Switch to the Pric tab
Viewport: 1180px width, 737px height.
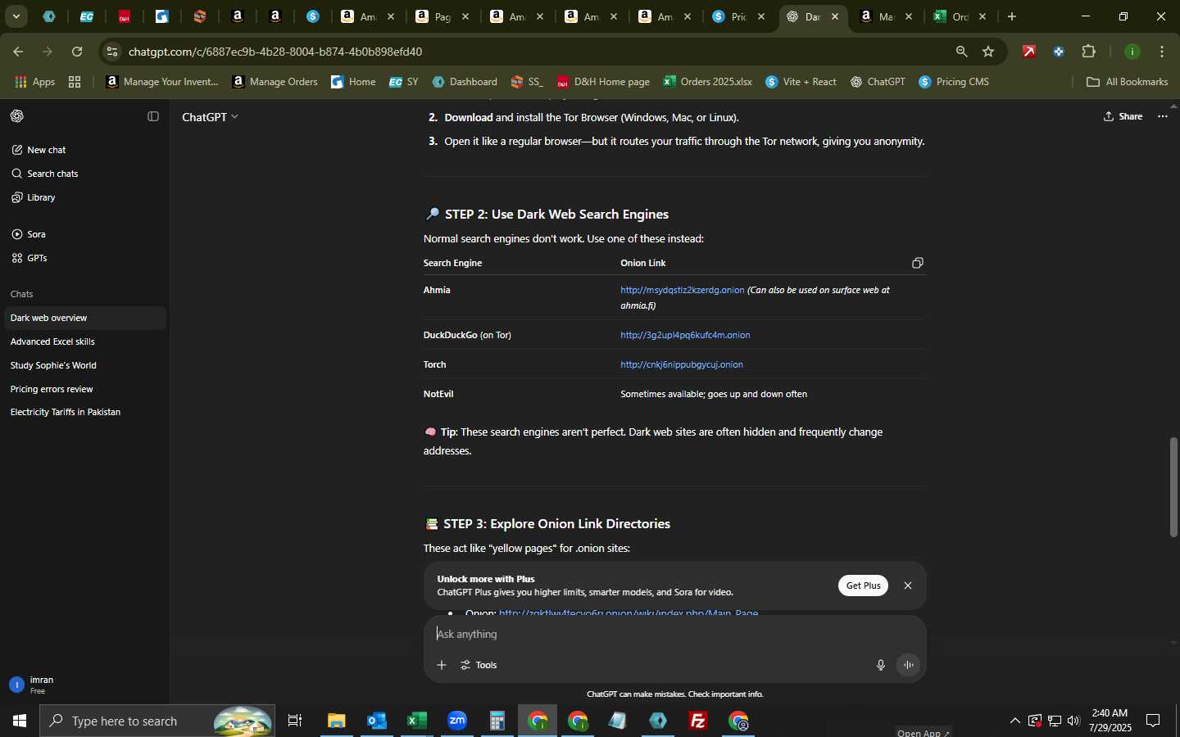[x=740, y=16]
